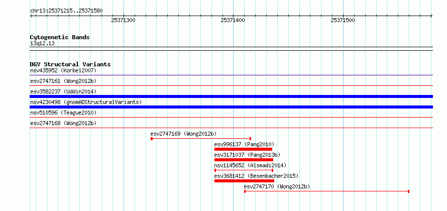Click the nsv435952 (Korbel2007) label
This screenshot has height=211, width=447.
63,70
